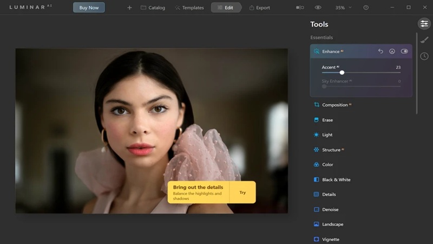Screen dimensions: 433x244
Task: Toggle the before/after compare view
Action: [x=300, y=8]
